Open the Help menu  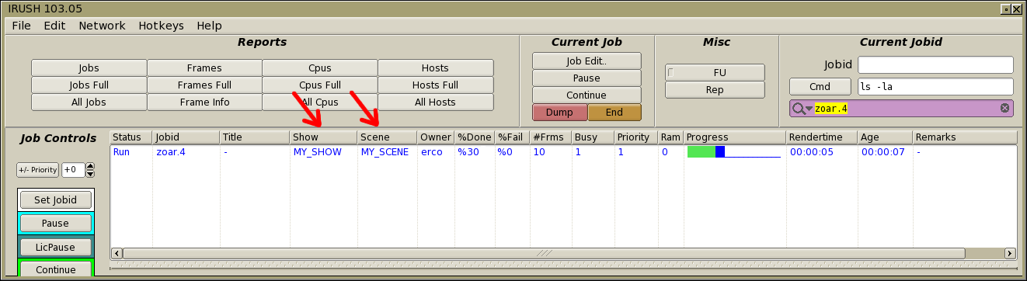[x=209, y=26]
